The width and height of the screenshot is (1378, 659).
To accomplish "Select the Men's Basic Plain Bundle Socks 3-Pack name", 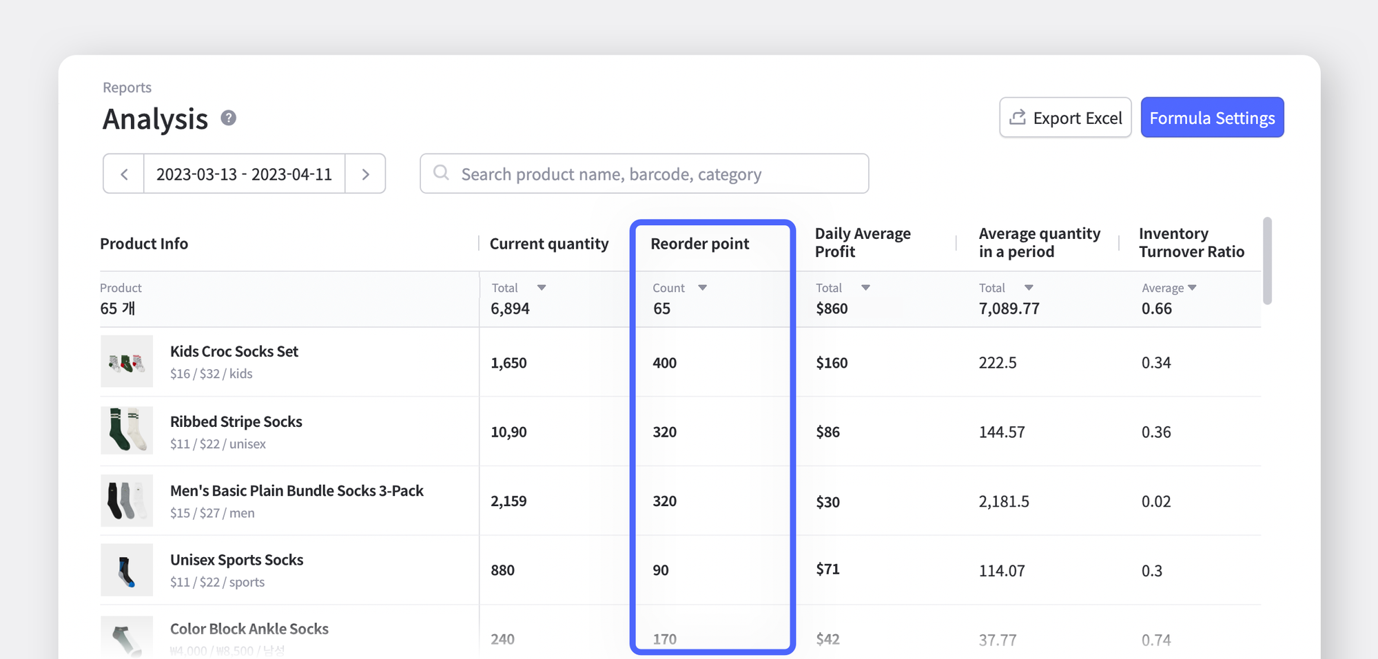I will point(296,490).
